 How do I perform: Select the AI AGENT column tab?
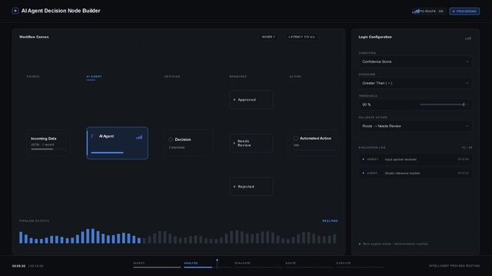tap(94, 77)
